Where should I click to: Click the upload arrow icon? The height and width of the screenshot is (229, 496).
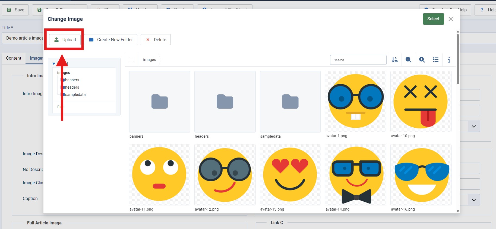pyautogui.click(x=56, y=40)
